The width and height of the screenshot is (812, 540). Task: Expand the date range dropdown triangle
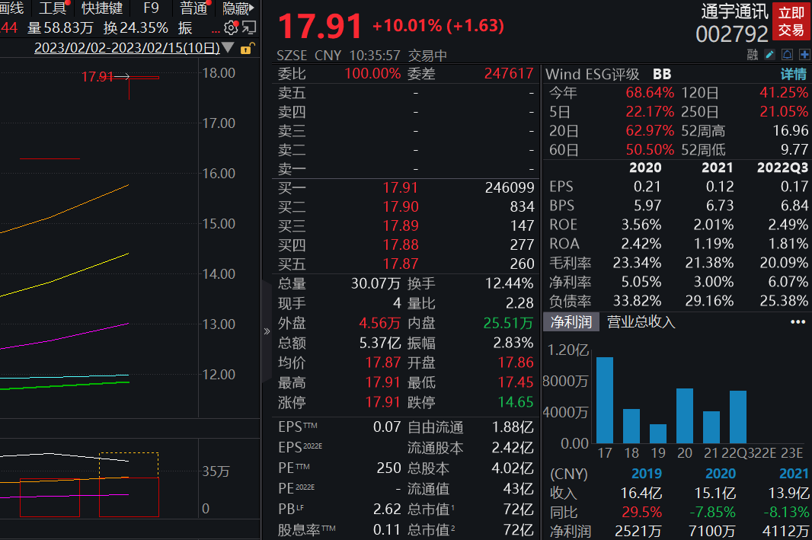pyautogui.click(x=227, y=48)
